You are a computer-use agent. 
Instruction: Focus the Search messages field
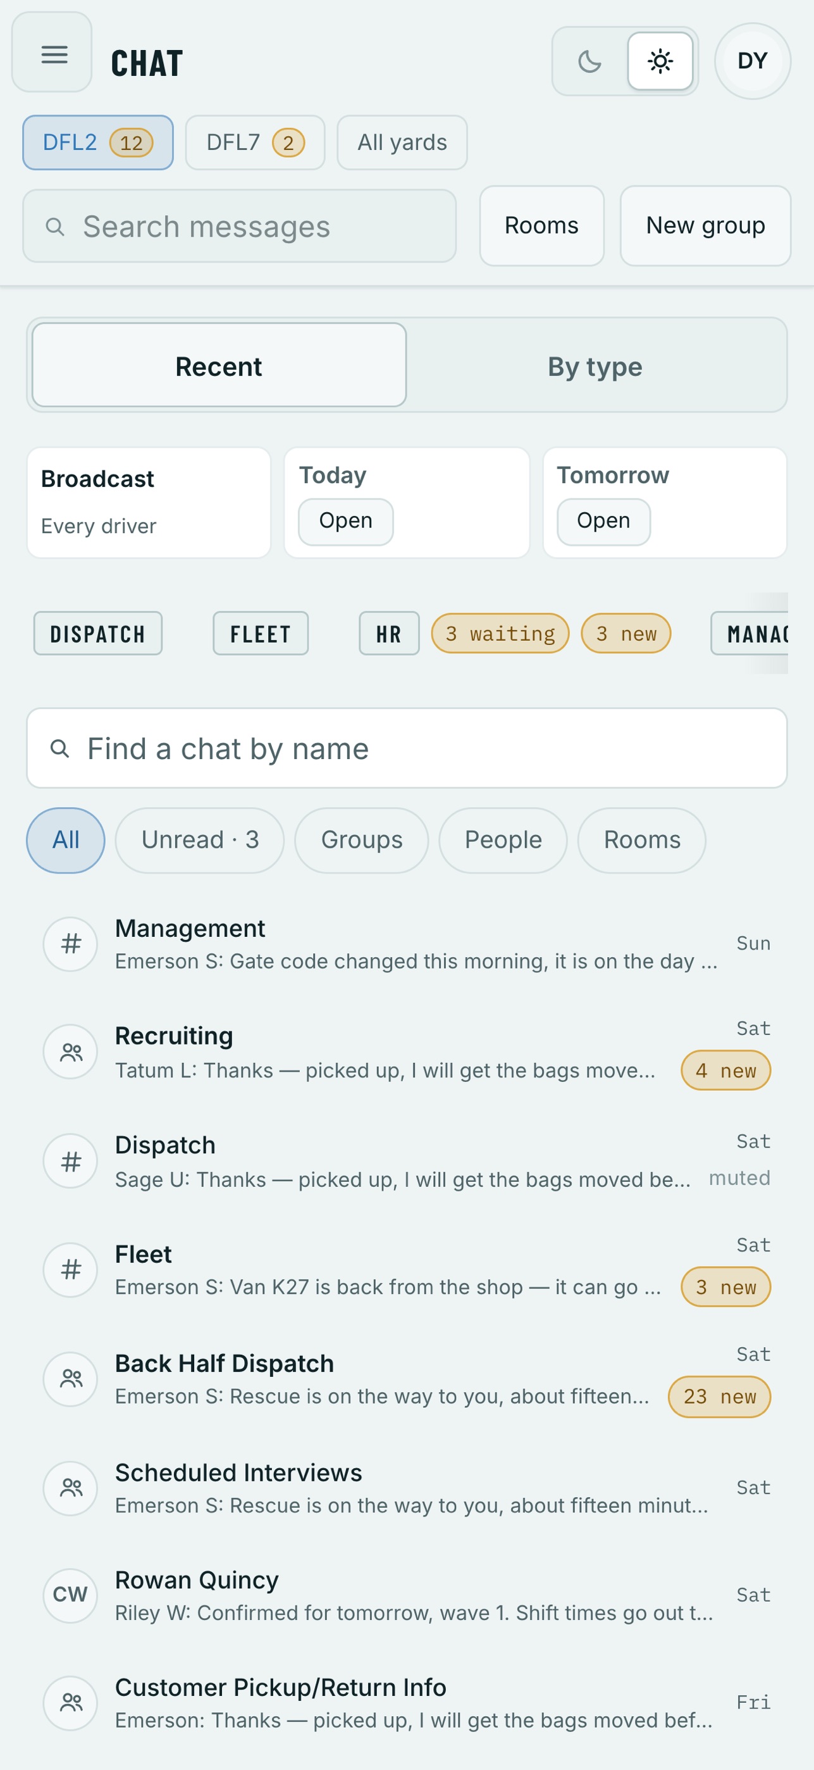240,226
